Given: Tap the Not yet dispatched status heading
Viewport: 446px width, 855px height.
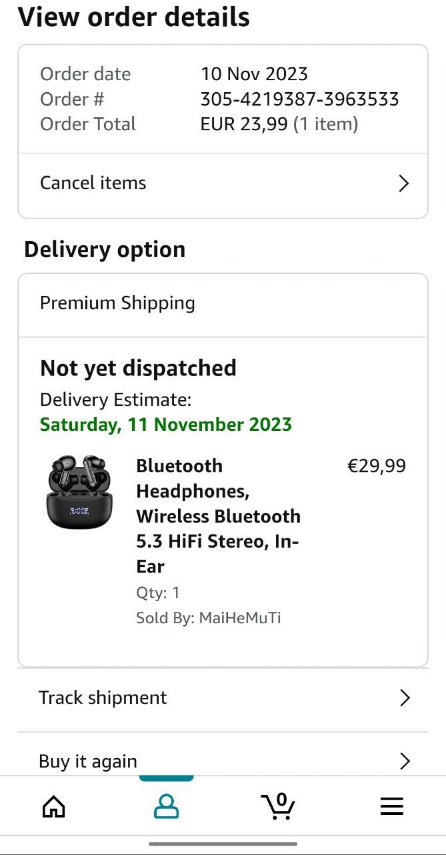Looking at the screenshot, I should pyautogui.click(x=138, y=368).
